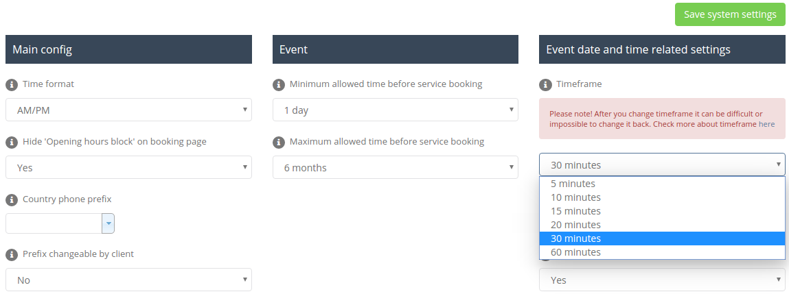Click info icon for Minimum allowed time

coord(278,85)
